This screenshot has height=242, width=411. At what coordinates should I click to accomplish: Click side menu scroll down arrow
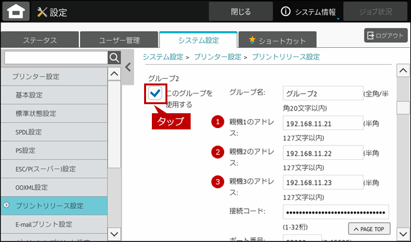114,234
